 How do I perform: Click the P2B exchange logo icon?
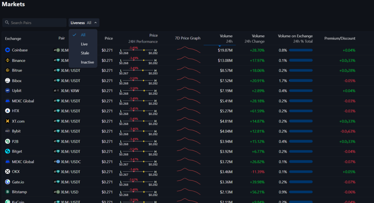[x=8, y=141]
